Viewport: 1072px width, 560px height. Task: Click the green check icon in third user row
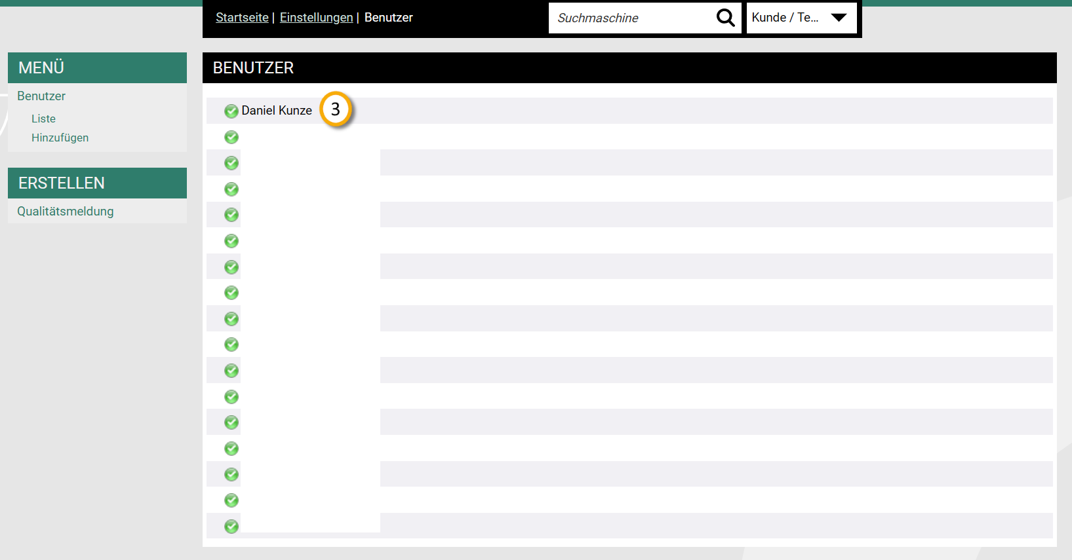point(231,163)
